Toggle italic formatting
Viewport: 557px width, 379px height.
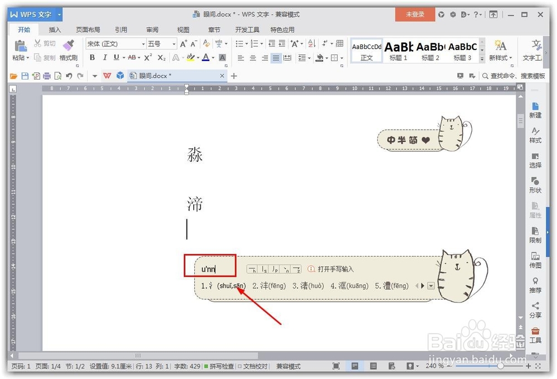pos(105,57)
